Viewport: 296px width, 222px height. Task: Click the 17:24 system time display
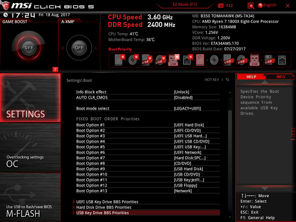(x=23, y=15)
